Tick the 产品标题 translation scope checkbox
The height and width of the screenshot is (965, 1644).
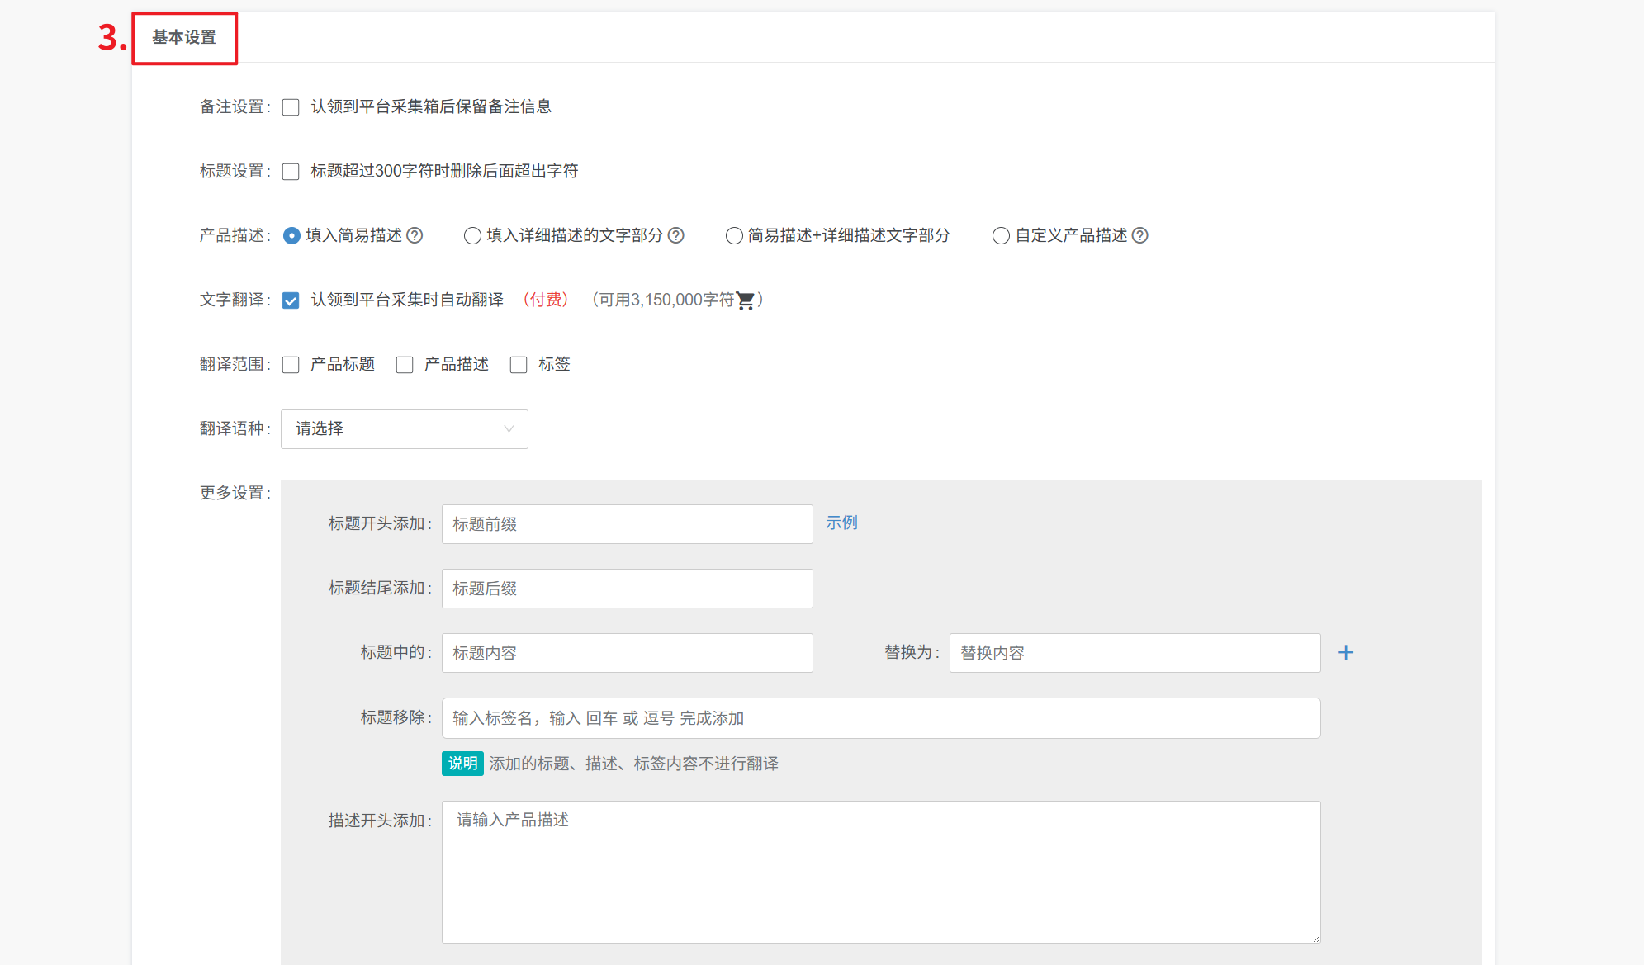(291, 365)
